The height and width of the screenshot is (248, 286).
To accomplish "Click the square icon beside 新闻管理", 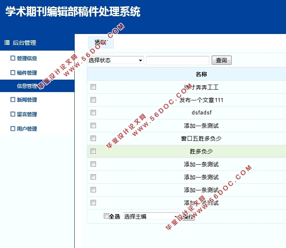I will (12, 100).
